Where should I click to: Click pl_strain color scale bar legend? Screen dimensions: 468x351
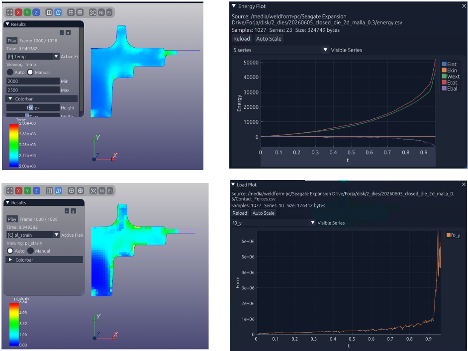click(x=14, y=325)
